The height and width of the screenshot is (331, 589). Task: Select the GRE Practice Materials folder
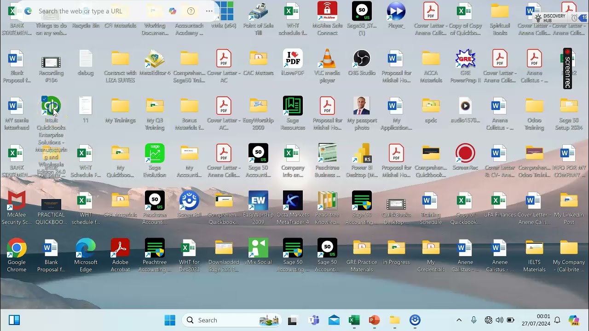pyautogui.click(x=362, y=256)
